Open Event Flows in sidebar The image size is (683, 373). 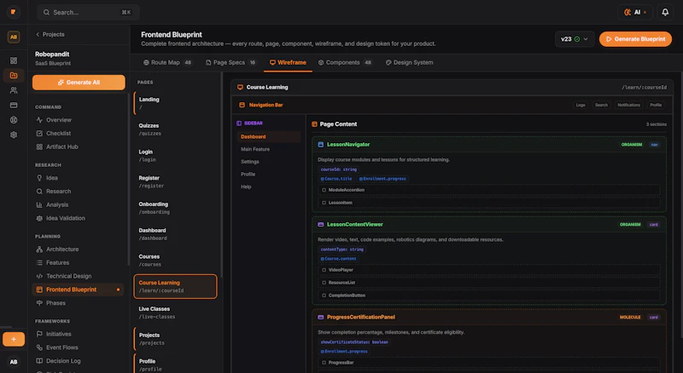(x=79, y=347)
